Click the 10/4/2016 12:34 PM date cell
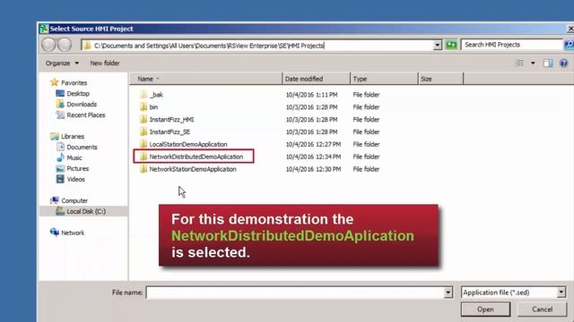Viewport: 574px width, 322px height. click(313, 157)
